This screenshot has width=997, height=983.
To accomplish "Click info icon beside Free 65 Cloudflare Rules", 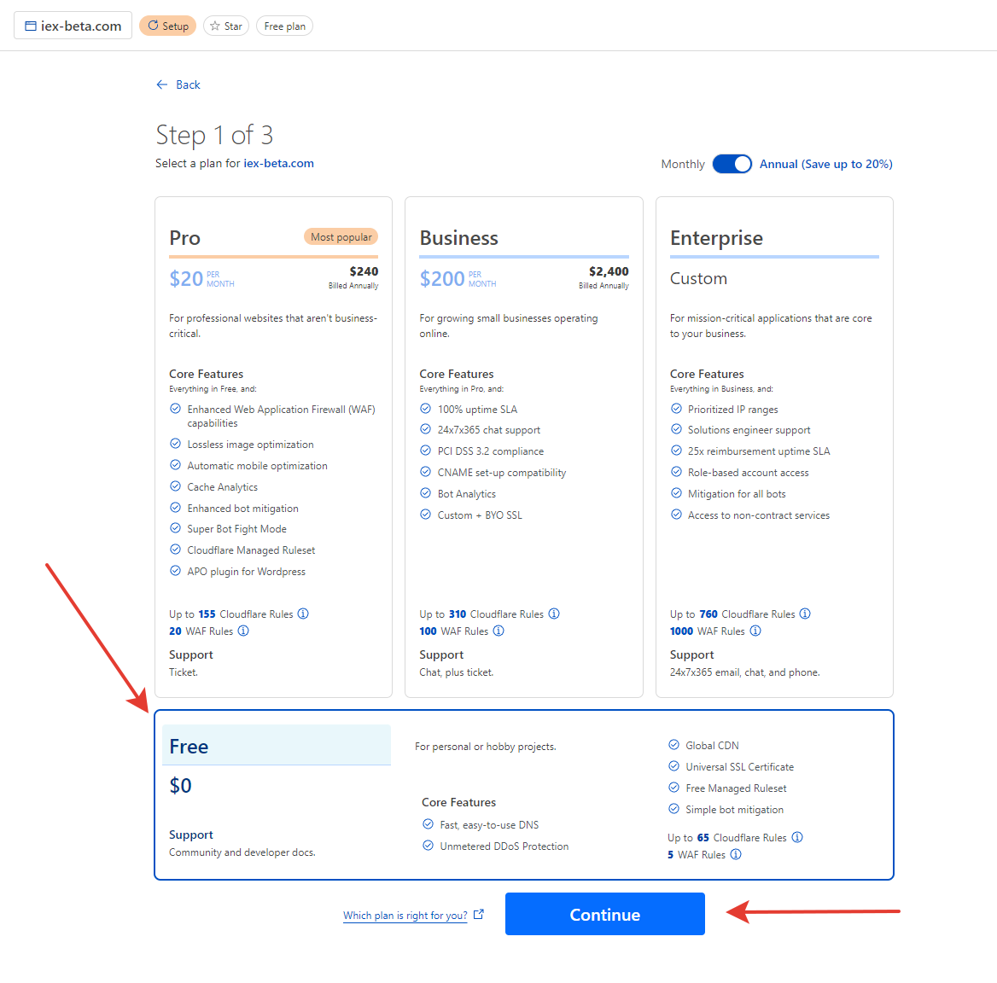I will click(x=797, y=837).
